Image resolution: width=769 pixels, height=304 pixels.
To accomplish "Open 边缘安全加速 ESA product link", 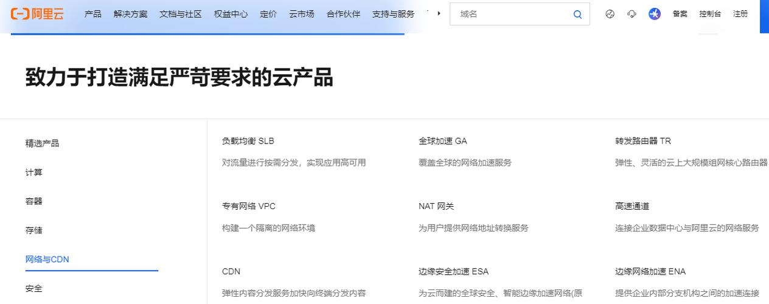I will [454, 272].
